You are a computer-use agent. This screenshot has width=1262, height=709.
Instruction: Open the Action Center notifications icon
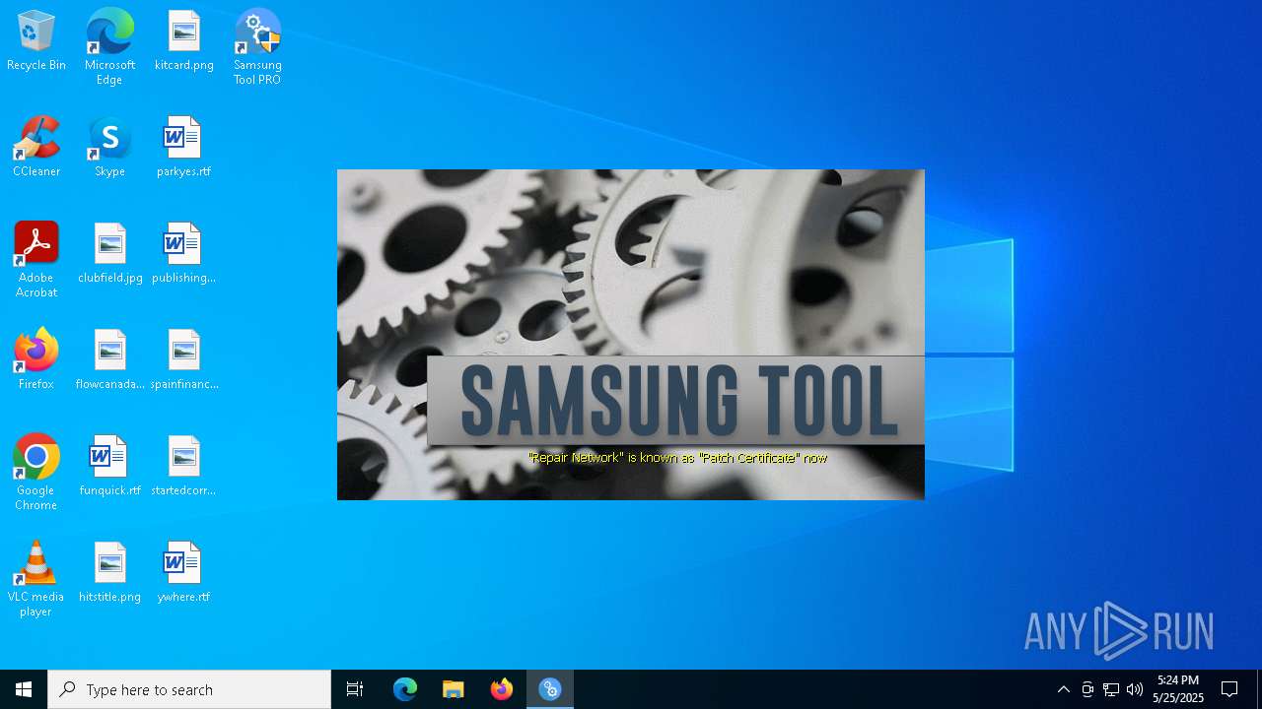pos(1229,689)
